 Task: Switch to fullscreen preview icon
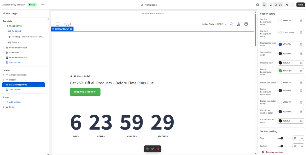[x=280, y=5]
